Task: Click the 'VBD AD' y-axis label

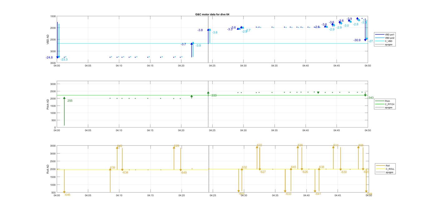Action: [48, 40]
